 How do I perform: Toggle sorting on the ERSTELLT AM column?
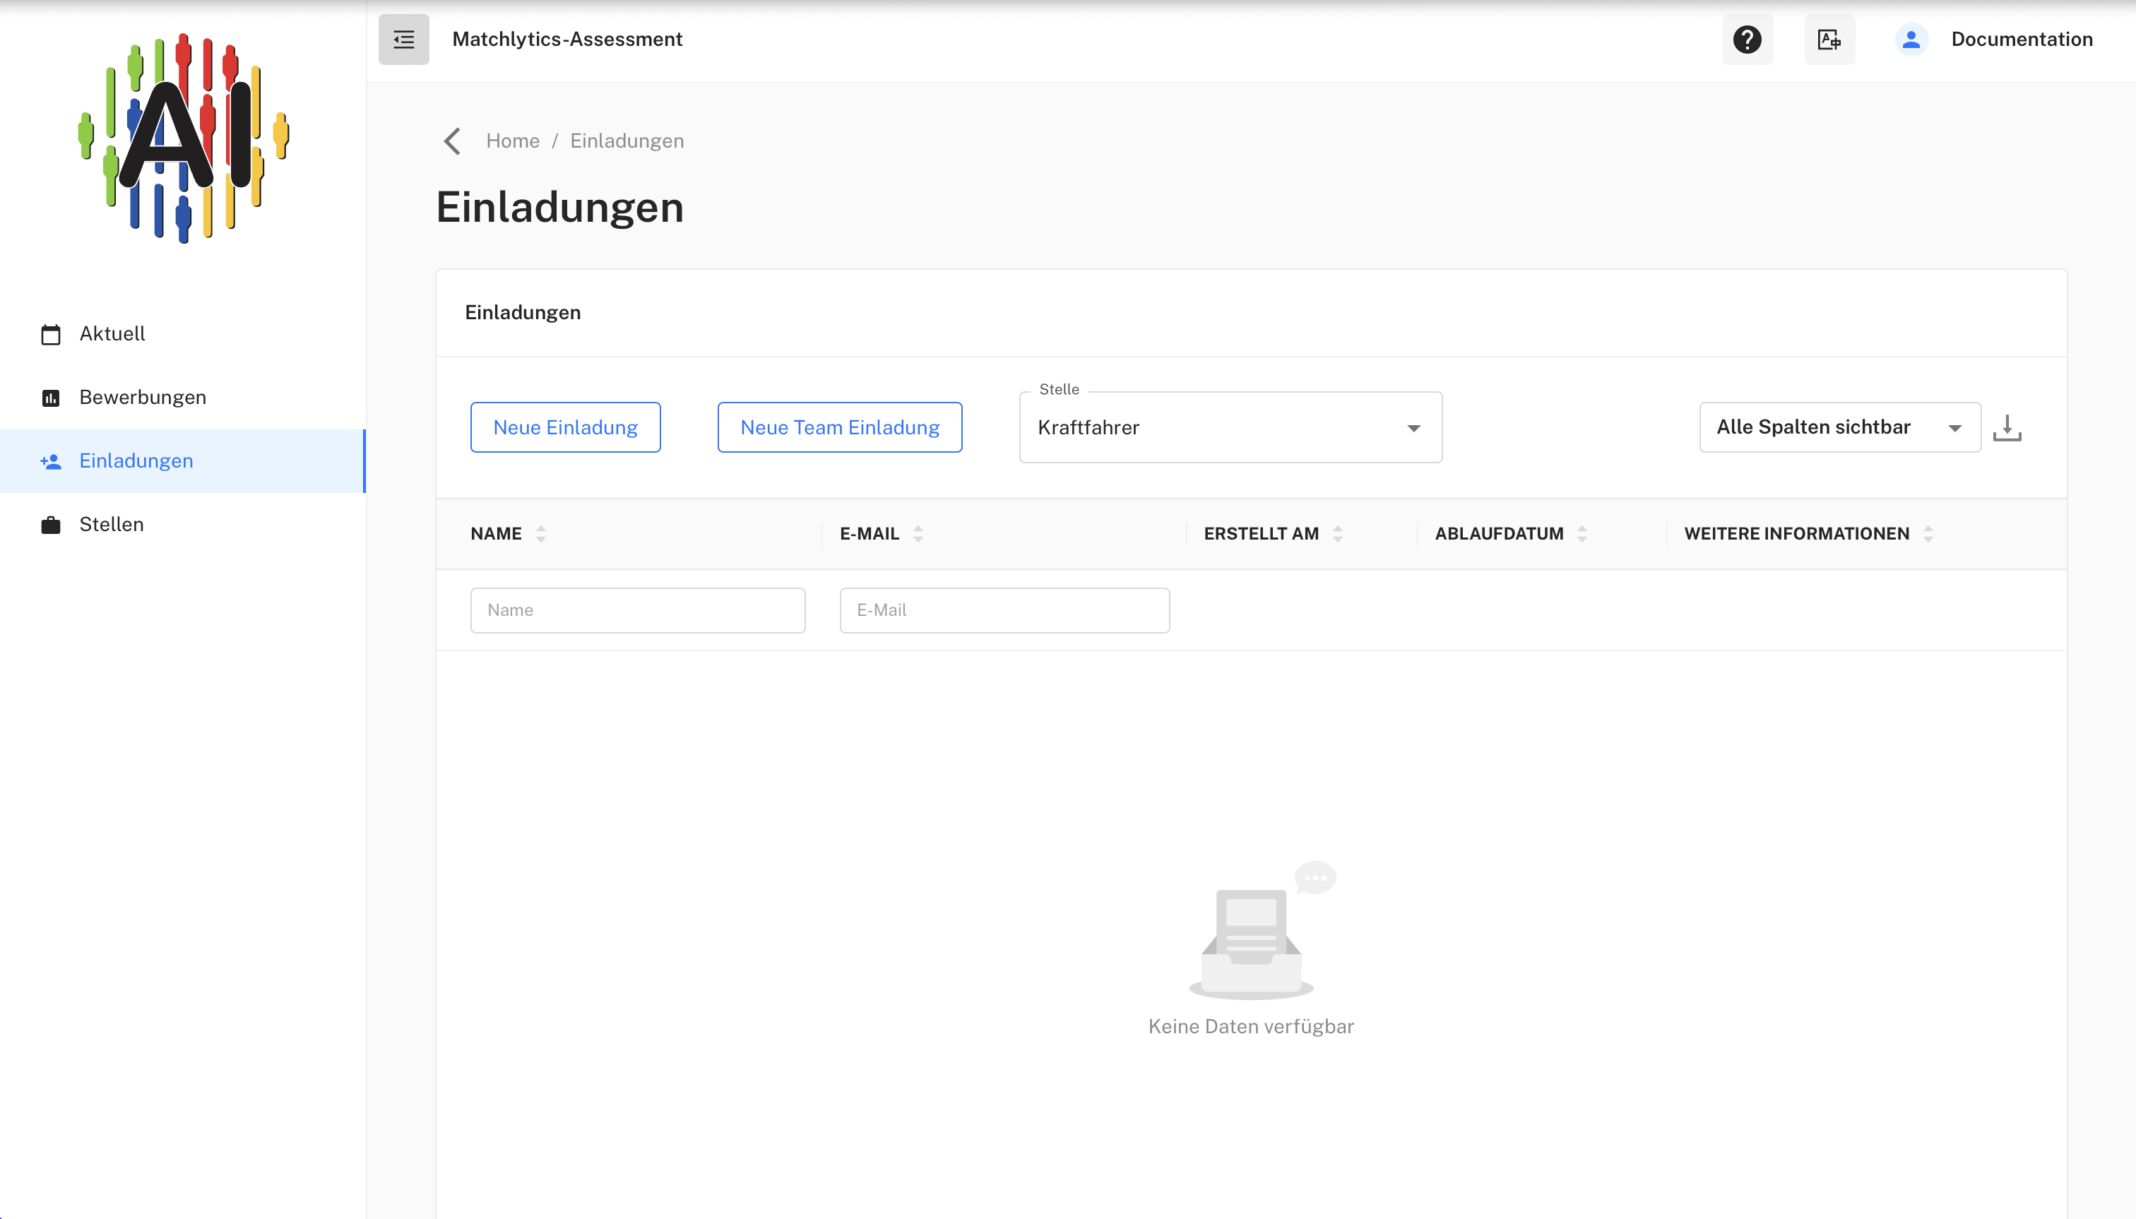[x=1336, y=533]
